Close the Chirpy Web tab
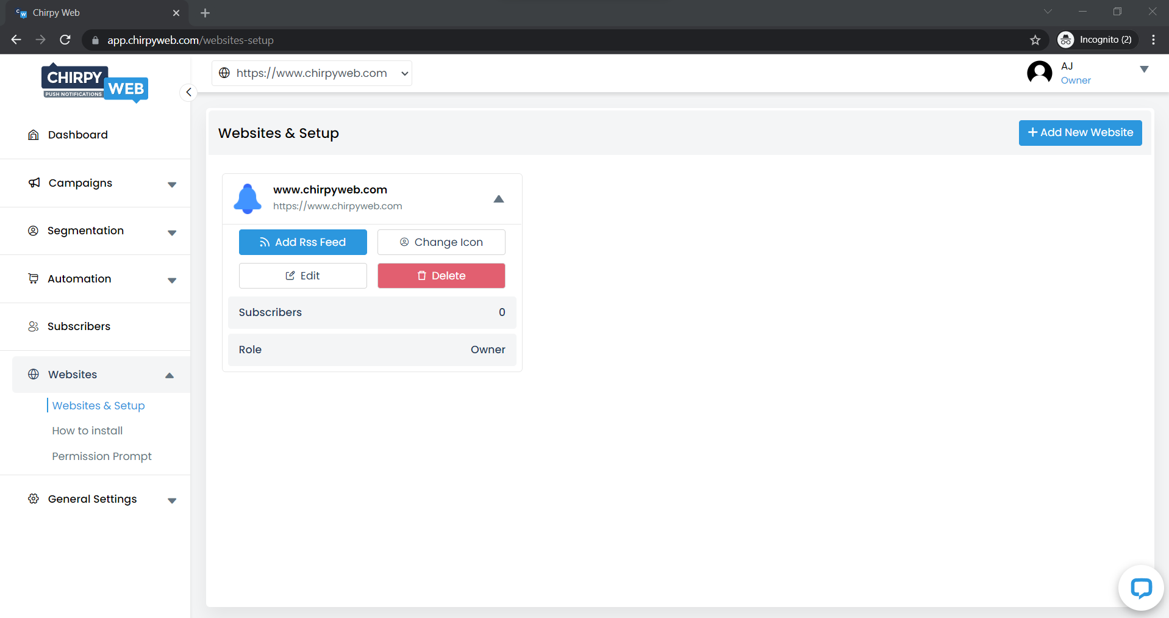The height and width of the screenshot is (618, 1169). pyautogui.click(x=176, y=13)
